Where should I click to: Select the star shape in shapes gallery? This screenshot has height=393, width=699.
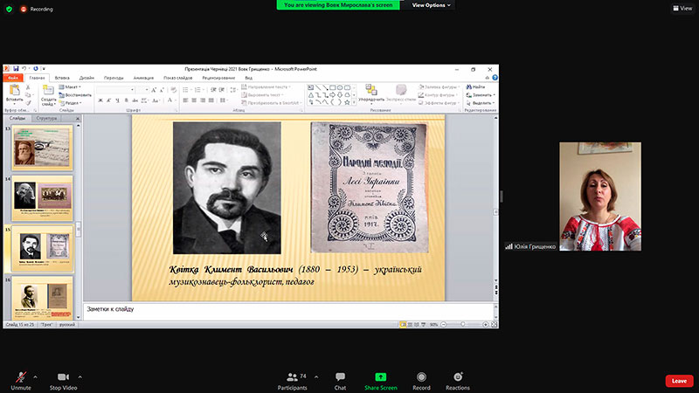click(347, 102)
